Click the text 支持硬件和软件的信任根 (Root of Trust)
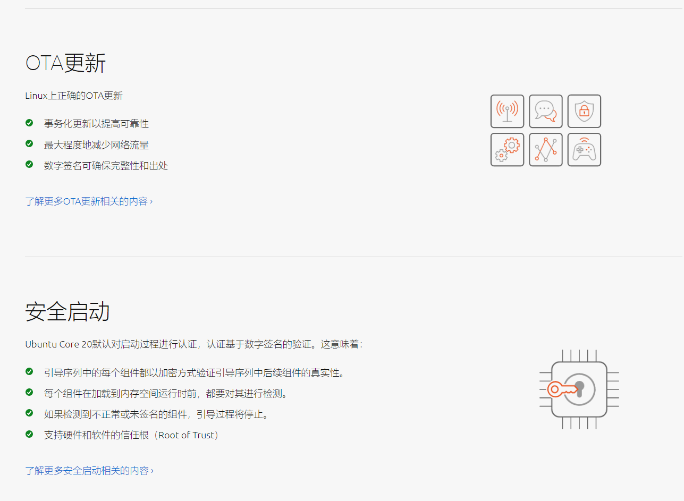The image size is (684, 501). (x=132, y=435)
